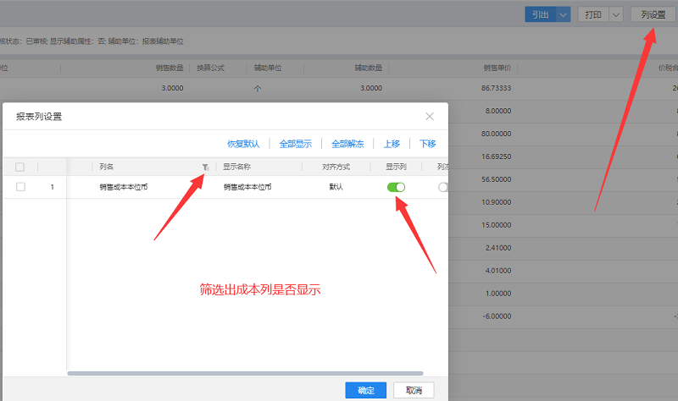Select 全部显示 to show all columns

coord(296,144)
